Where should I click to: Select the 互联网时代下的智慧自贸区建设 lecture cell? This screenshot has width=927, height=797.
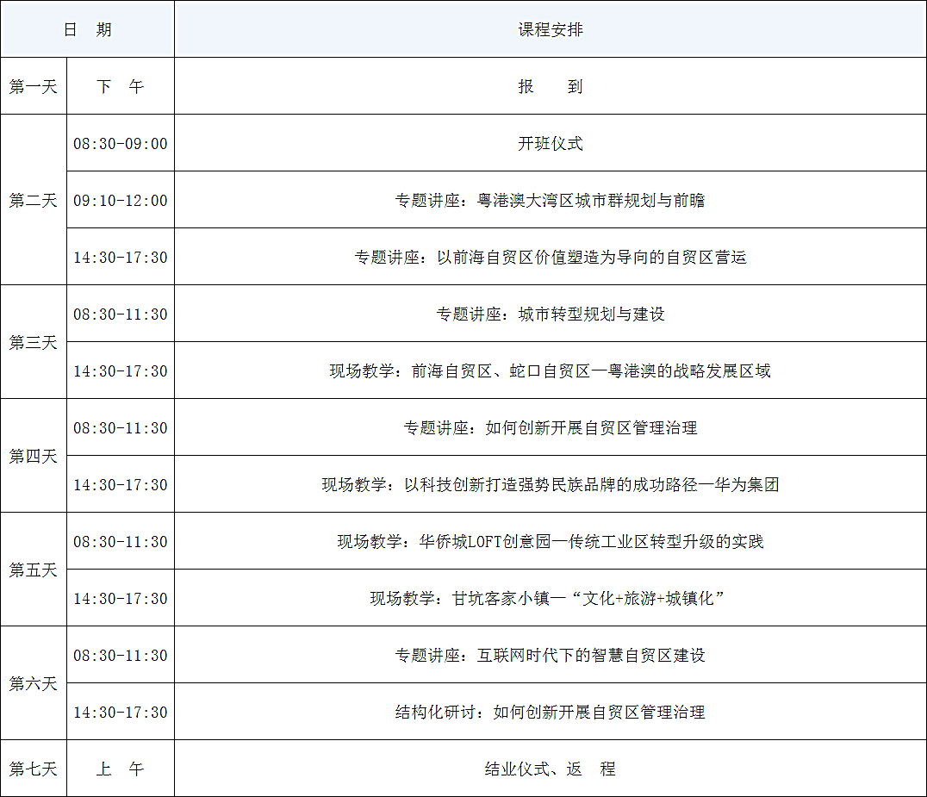coord(551,655)
